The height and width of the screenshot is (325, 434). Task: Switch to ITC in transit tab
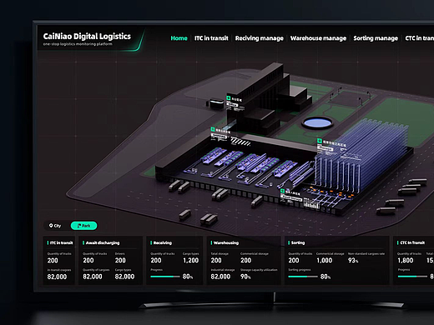(x=211, y=38)
